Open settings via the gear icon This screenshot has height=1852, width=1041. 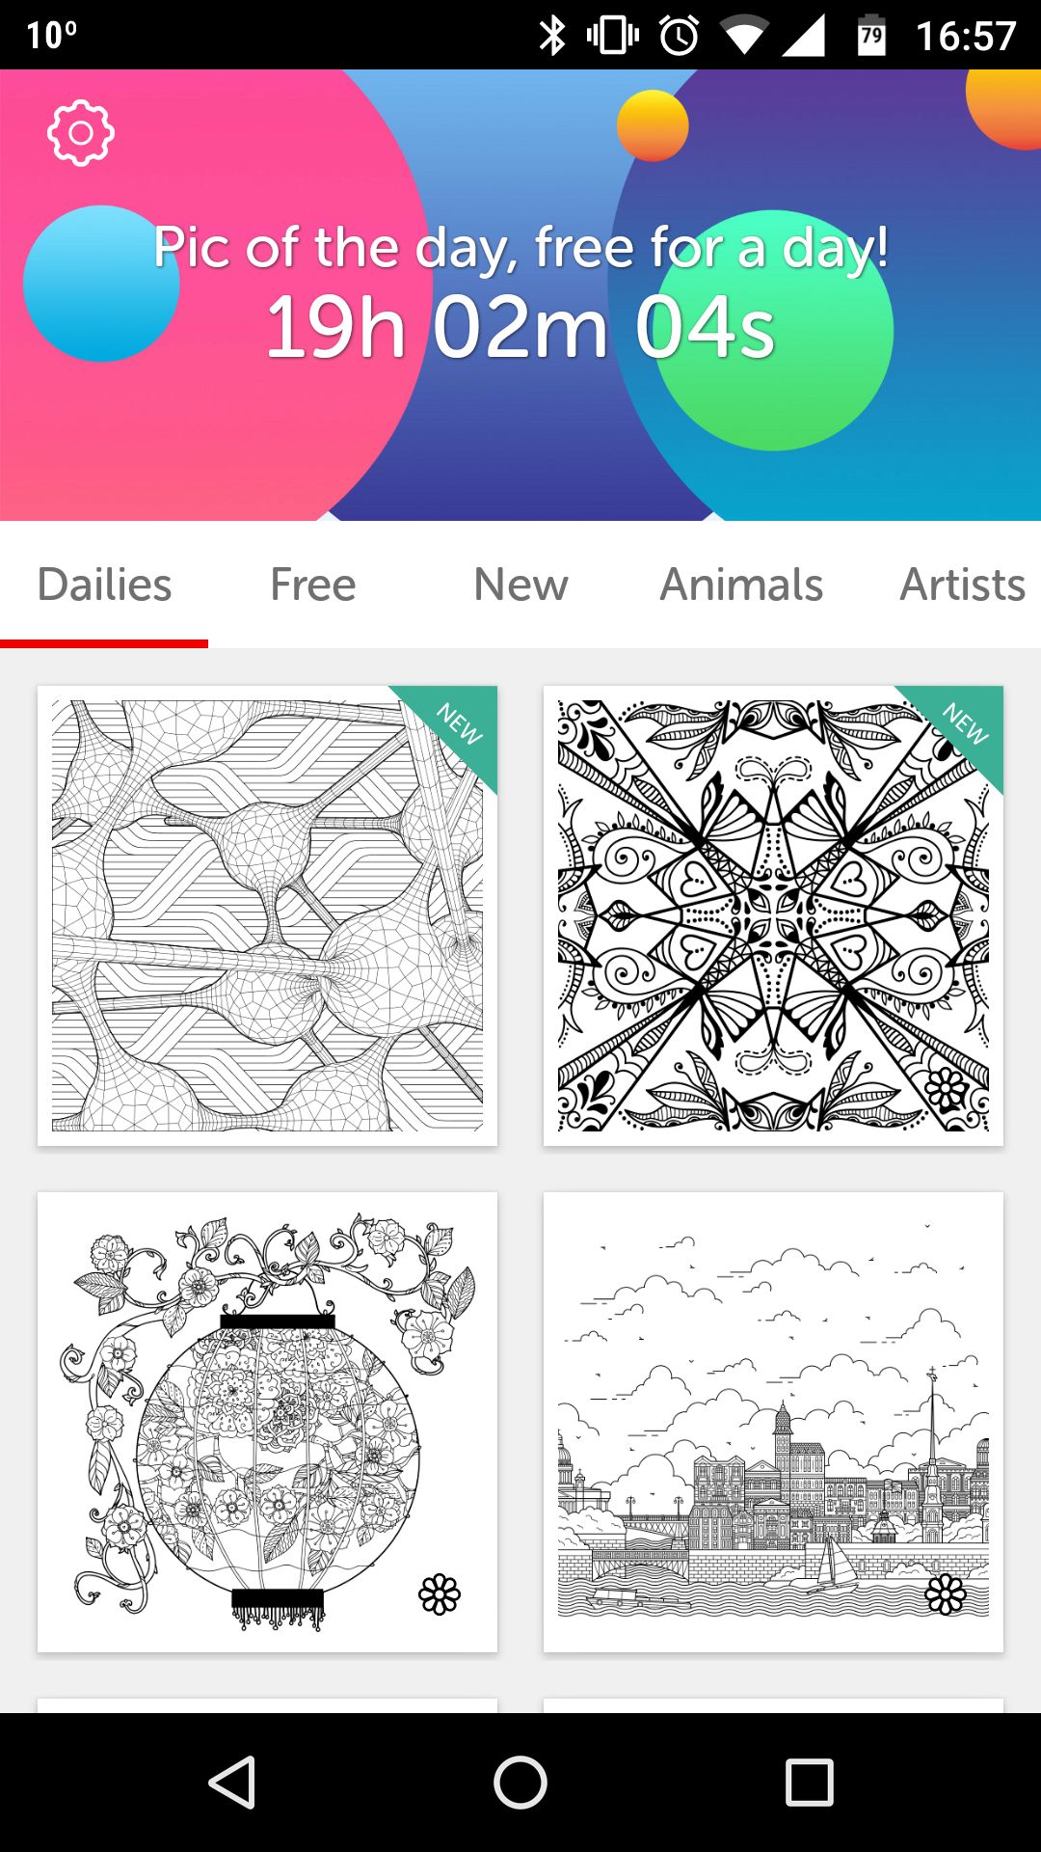(x=81, y=133)
